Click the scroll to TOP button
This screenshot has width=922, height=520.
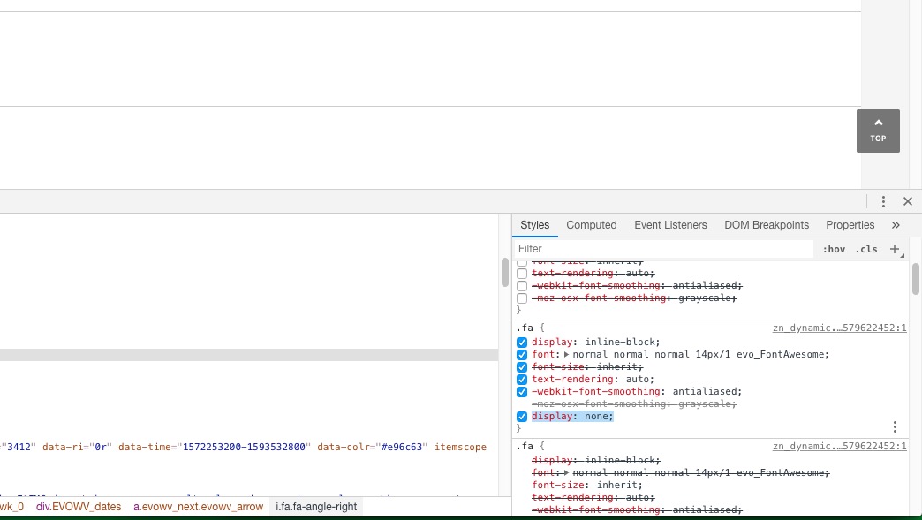tap(878, 131)
